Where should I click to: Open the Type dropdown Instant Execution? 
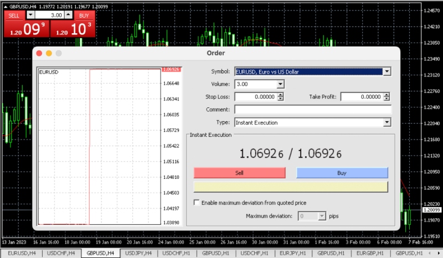[x=387, y=122]
